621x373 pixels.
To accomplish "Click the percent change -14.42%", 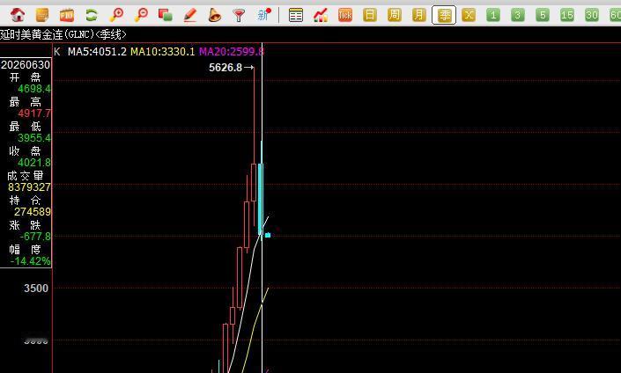I will pos(31,261).
